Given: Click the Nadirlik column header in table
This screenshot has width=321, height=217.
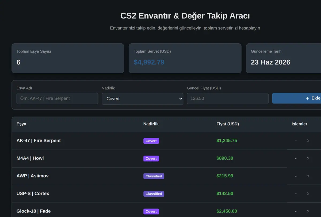Looking at the screenshot, I should 151,124.
